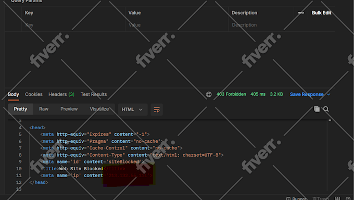The width and height of the screenshot is (354, 200).
Task: Select the Raw view
Action: pos(44,109)
